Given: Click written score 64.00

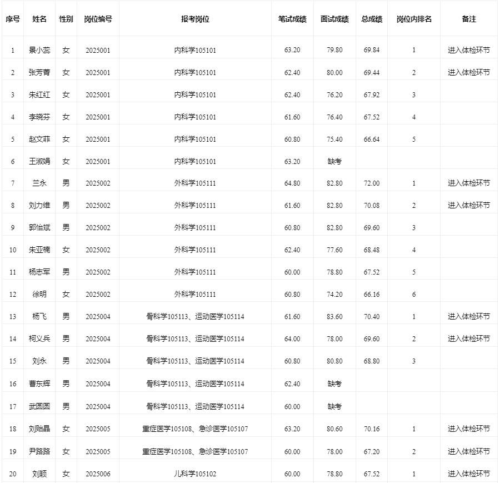Looking at the screenshot, I should tap(292, 338).
